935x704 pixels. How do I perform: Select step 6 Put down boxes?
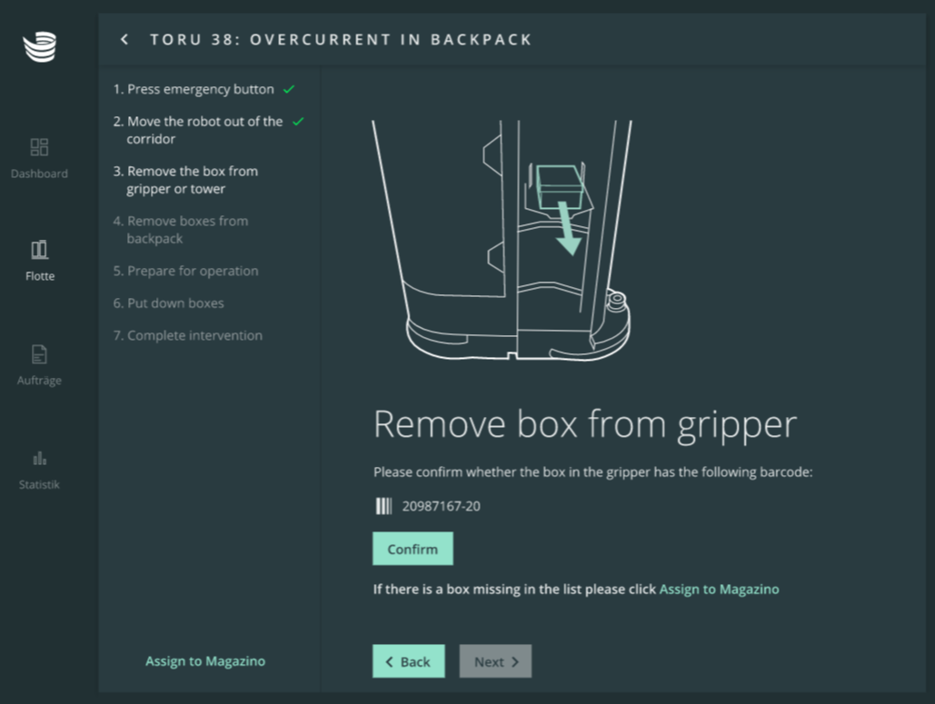pyautogui.click(x=168, y=303)
